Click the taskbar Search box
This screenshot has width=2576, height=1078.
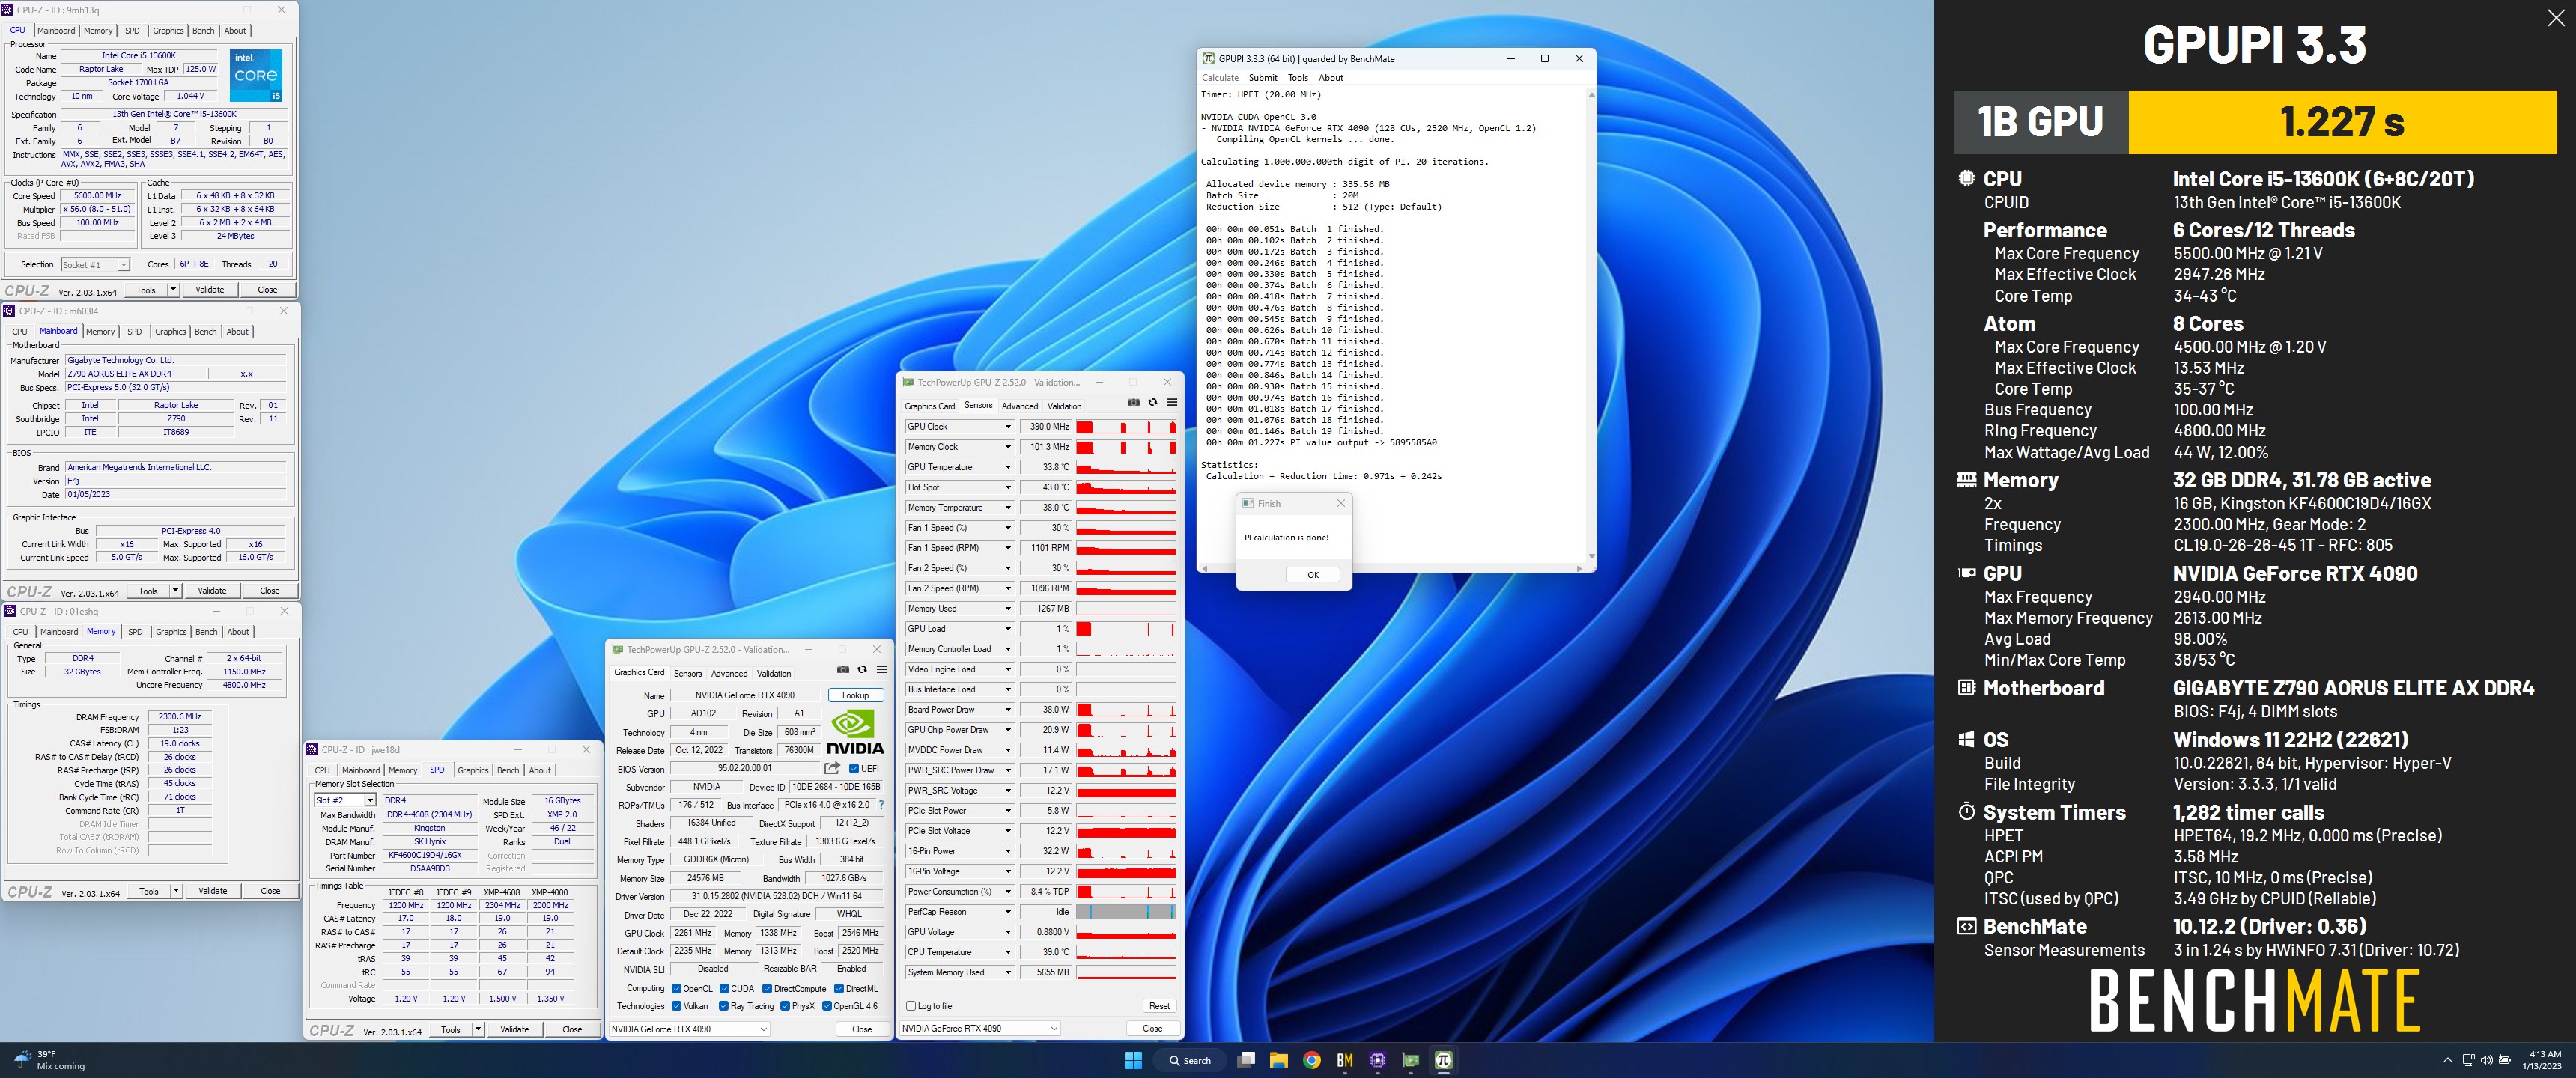1189,1060
